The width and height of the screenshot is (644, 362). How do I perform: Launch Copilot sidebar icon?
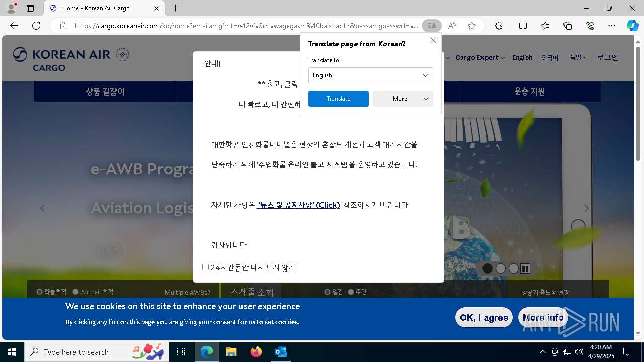[x=632, y=26]
